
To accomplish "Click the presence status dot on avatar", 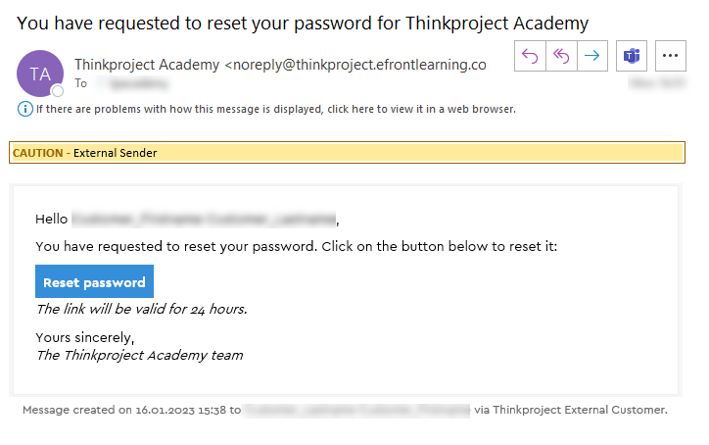I will 57,91.
